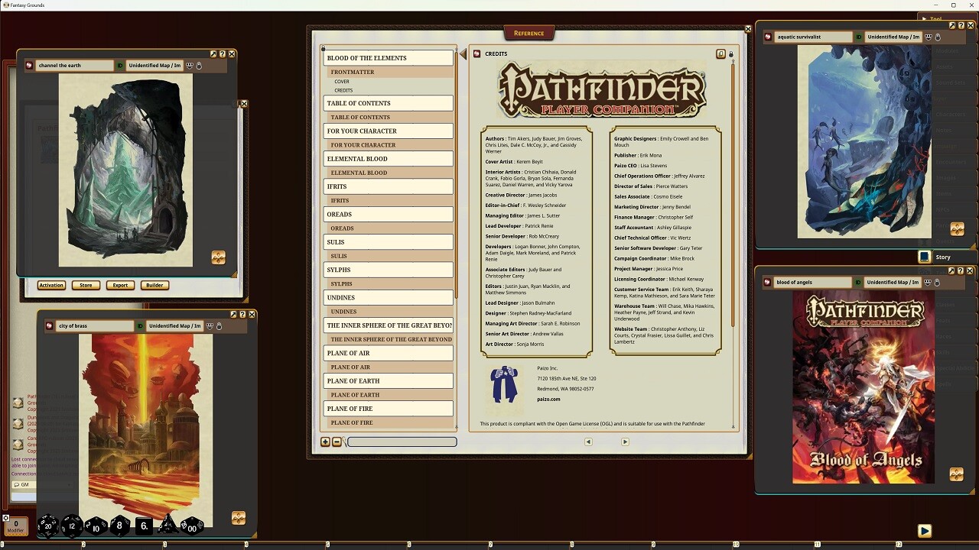Roll the d20 die
Screen dimensions: 979x550
[x=47, y=526]
